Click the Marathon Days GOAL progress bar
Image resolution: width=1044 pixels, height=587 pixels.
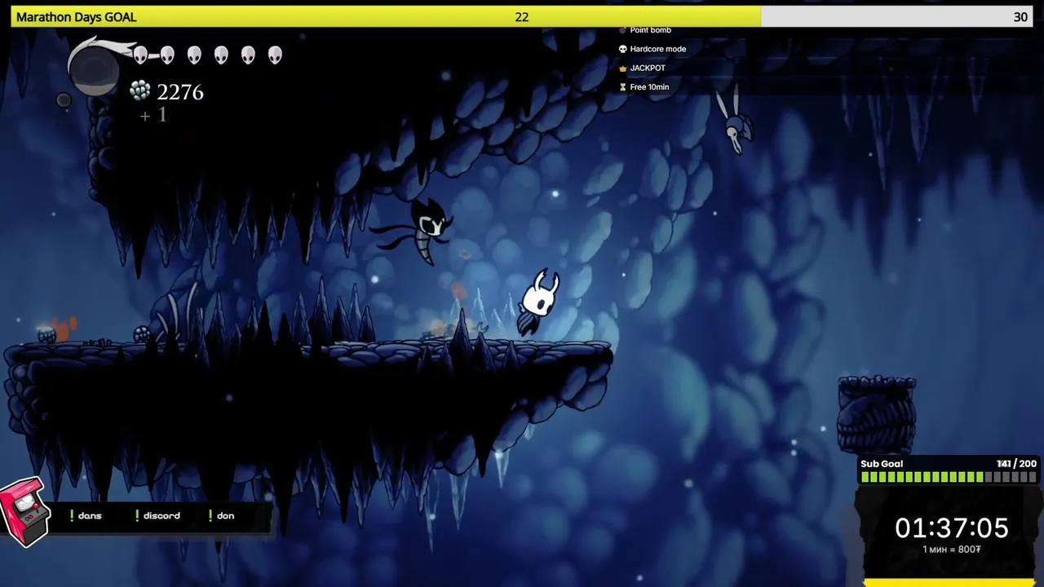pyautogui.click(x=522, y=17)
